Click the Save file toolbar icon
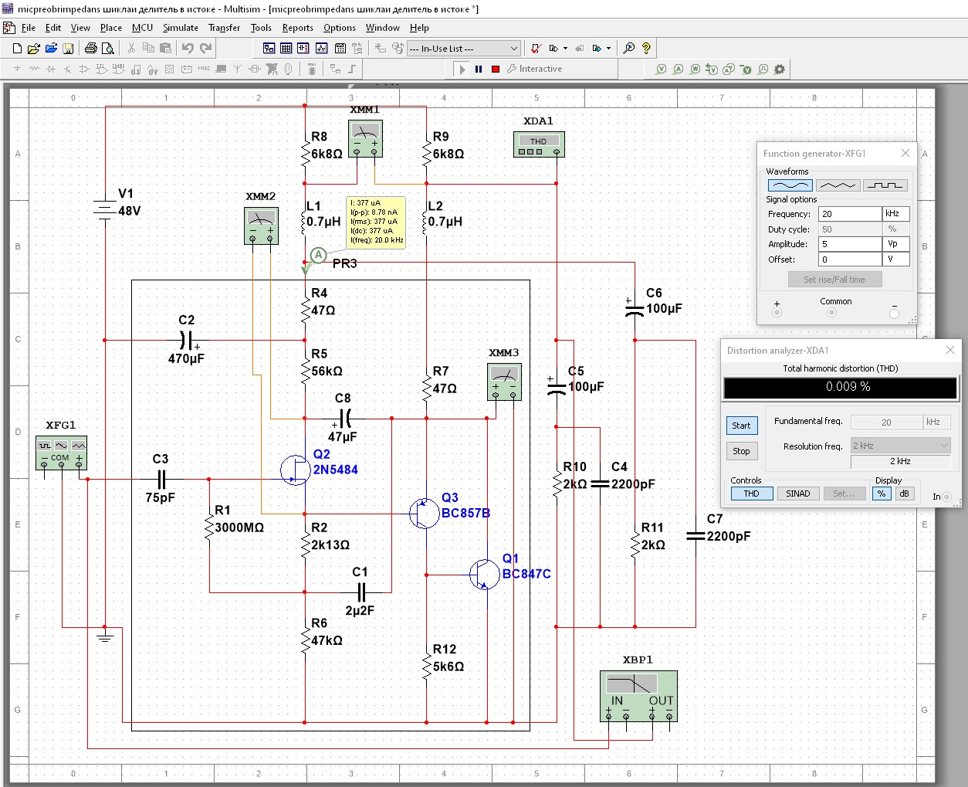The width and height of the screenshot is (968, 787). click(x=68, y=48)
